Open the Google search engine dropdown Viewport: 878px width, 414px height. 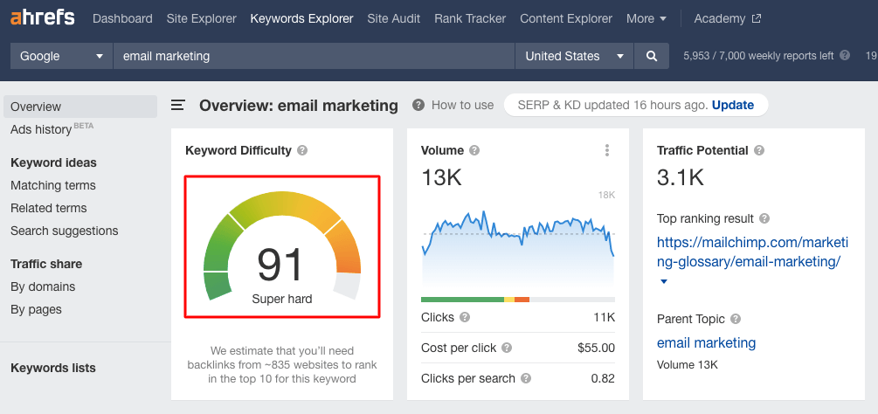pos(61,56)
